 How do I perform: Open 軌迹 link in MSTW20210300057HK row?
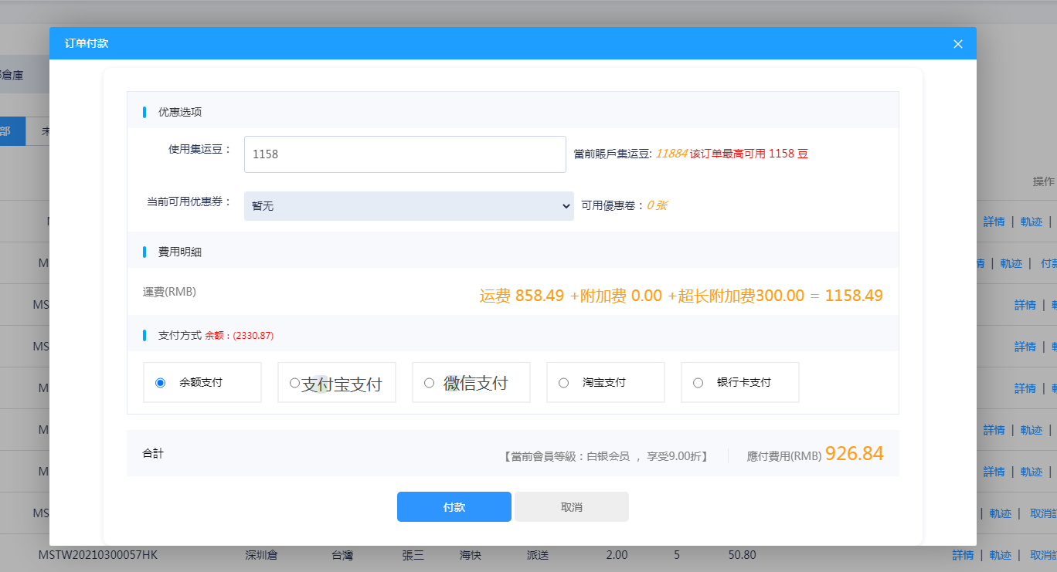(1000, 555)
